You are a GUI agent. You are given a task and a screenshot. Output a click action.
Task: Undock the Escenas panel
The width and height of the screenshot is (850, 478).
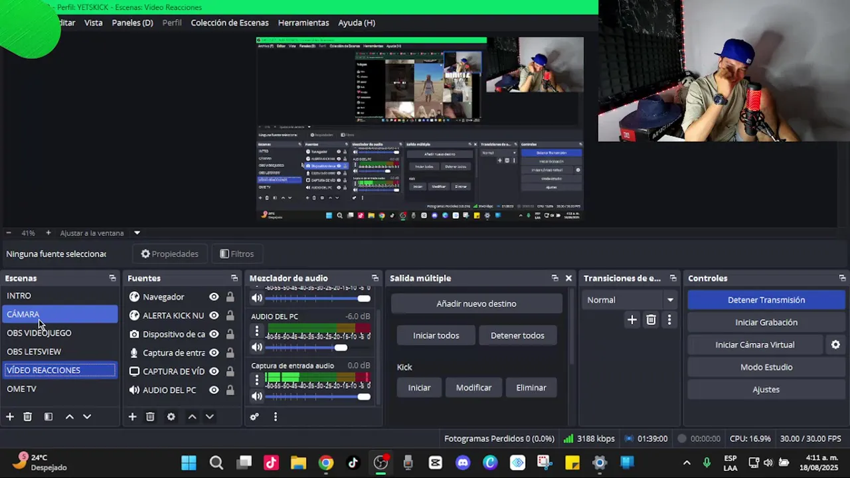point(112,278)
